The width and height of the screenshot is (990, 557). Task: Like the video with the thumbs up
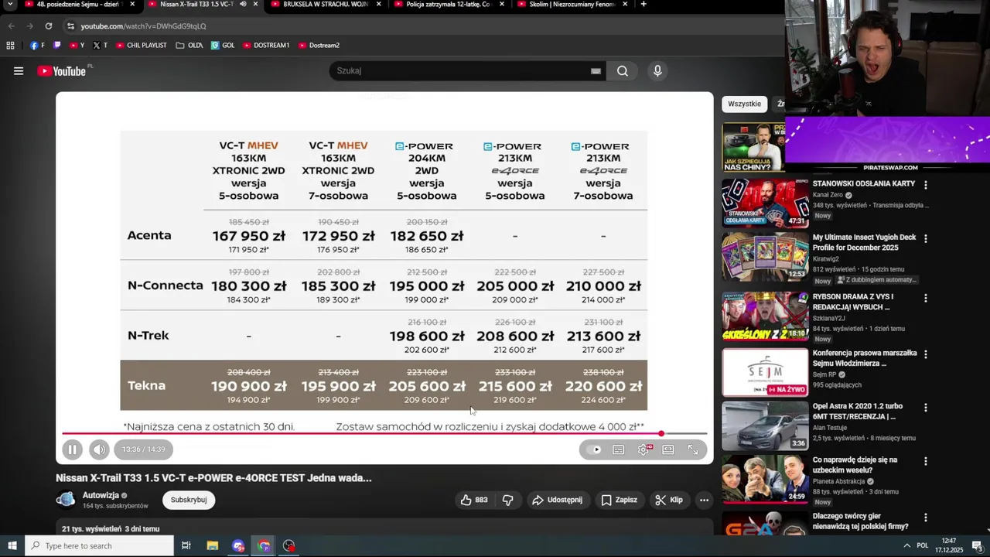pyautogui.click(x=474, y=500)
